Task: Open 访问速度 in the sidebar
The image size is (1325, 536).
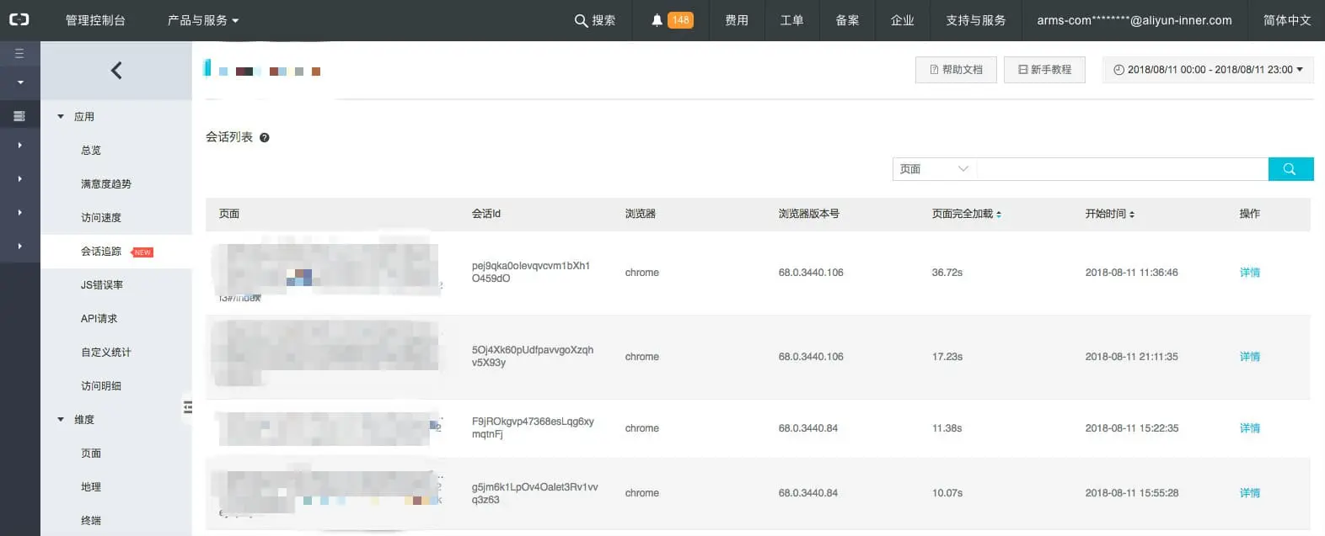Action: (101, 218)
